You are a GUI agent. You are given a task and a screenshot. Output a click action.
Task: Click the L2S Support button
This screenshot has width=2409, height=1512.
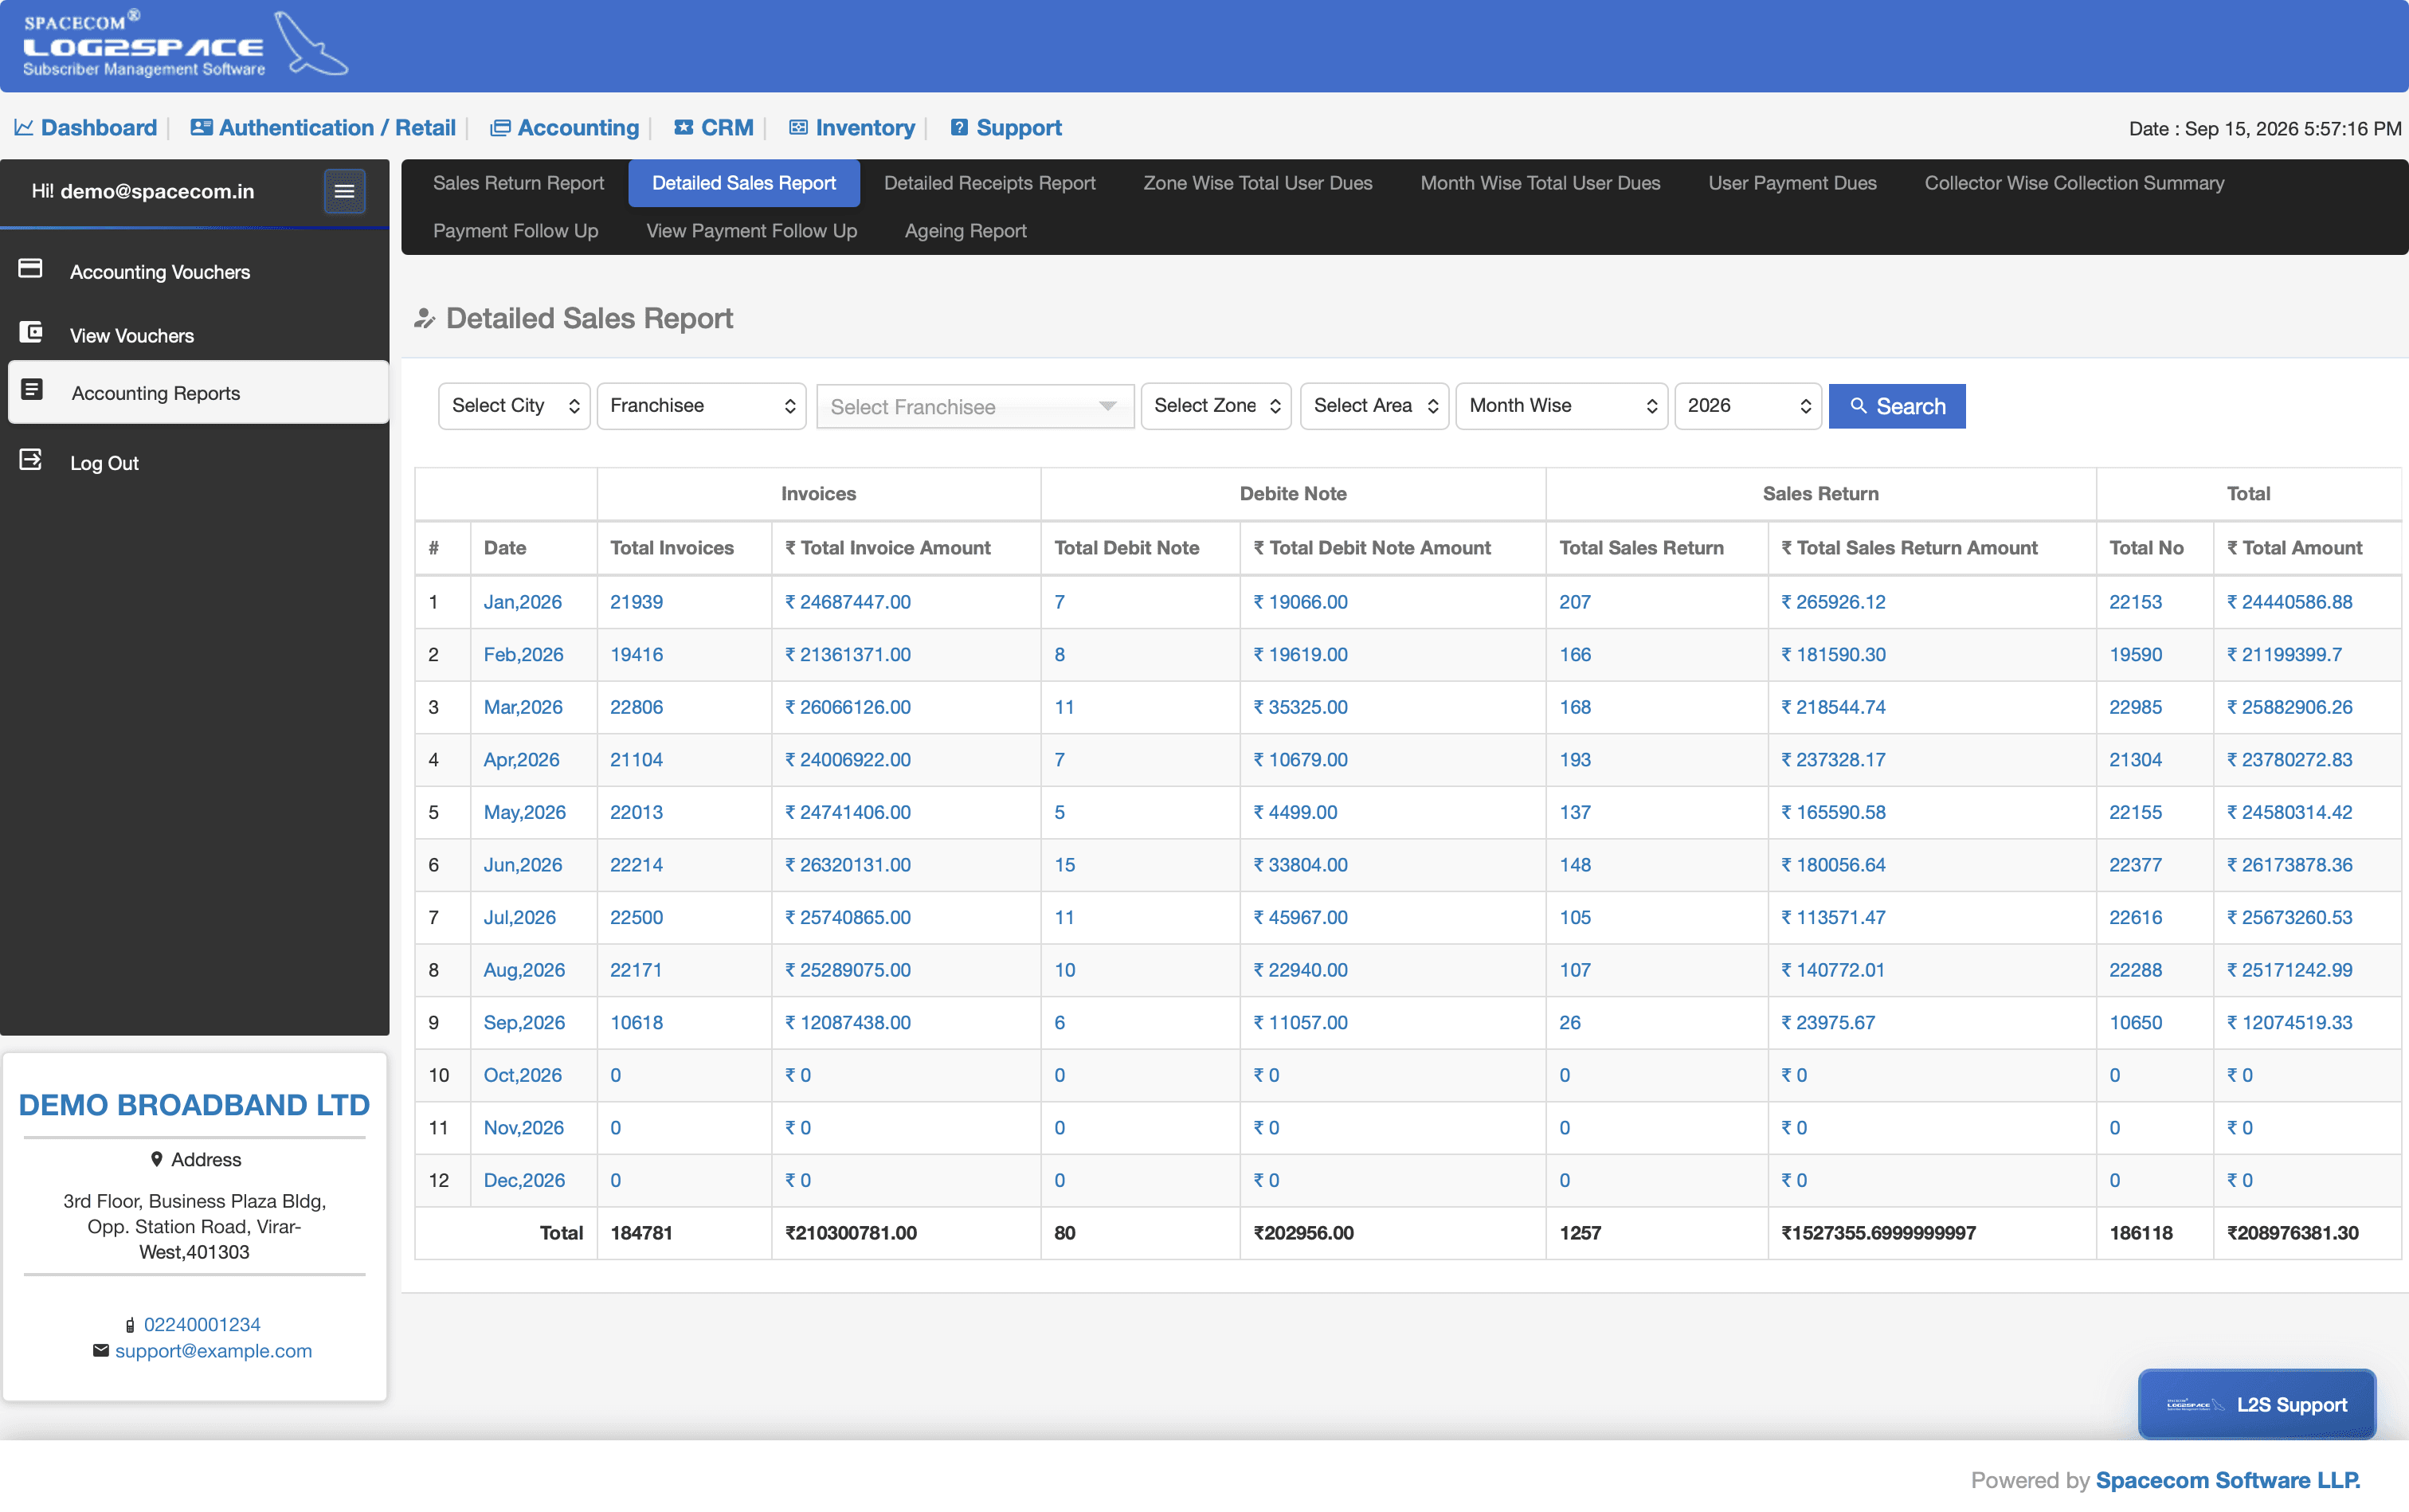2256,1404
